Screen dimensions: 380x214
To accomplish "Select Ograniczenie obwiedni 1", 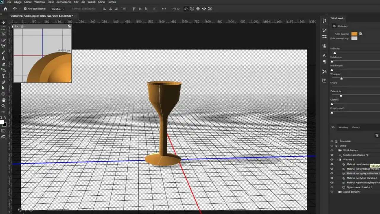I will [x=359, y=187].
